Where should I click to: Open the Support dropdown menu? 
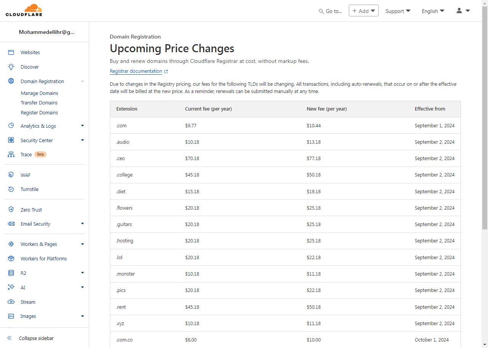tap(398, 11)
